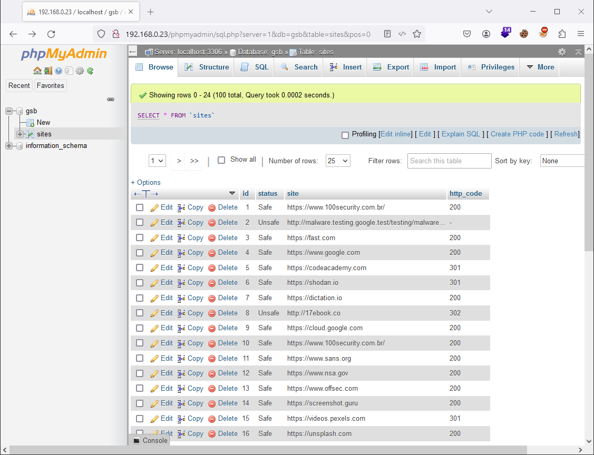594x455 pixels.
Task: Select checkbox for malware.testing row
Action: point(140,223)
